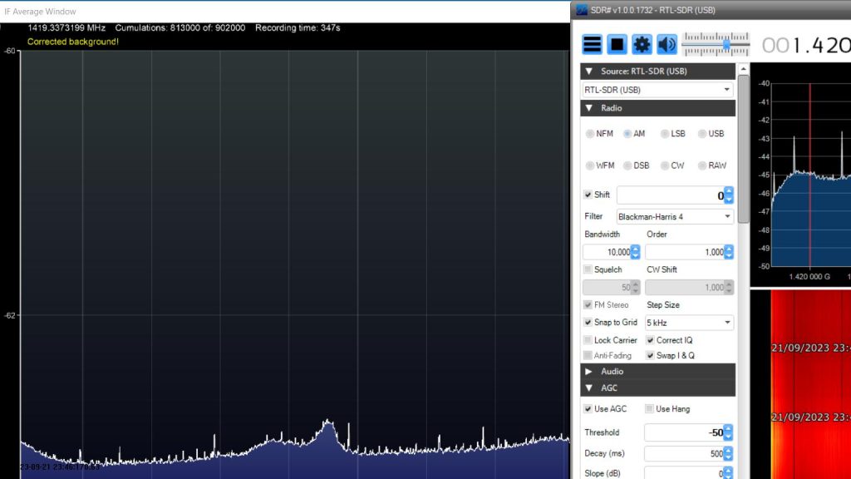Click the SDR# application title icon

click(x=581, y=10)
